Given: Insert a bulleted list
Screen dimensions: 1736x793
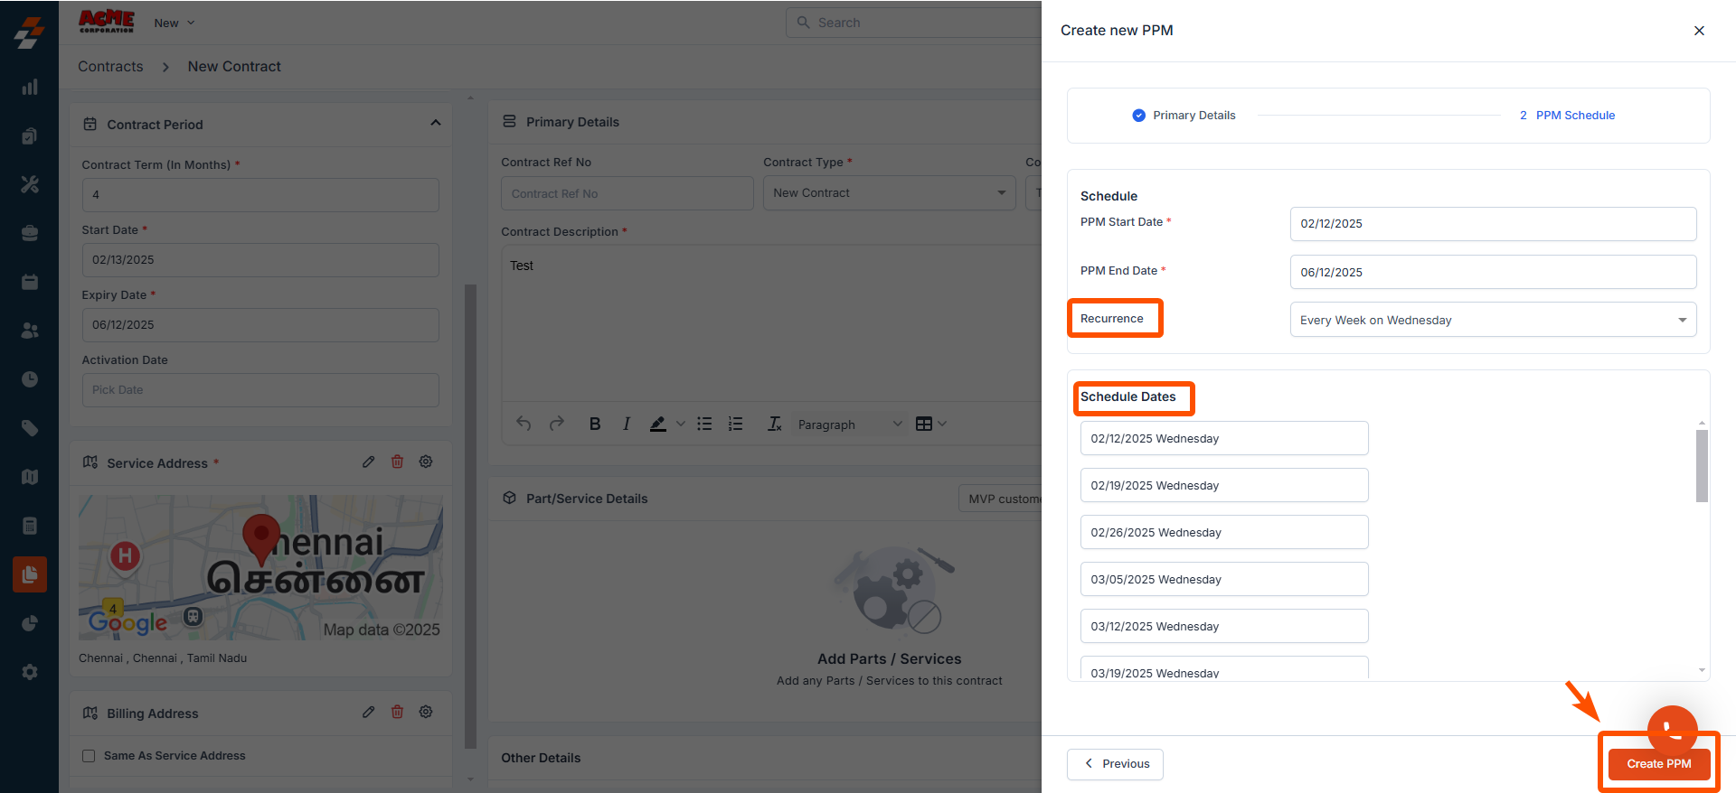Looking at the screenshot, I should click(x=704, y=424).
